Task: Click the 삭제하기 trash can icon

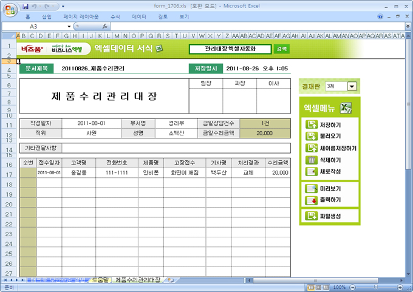Action: tap(312, 160)
